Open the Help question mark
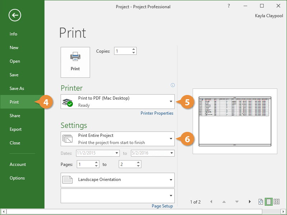This screenshot has width=287, height=215. (x=229, y=6)
